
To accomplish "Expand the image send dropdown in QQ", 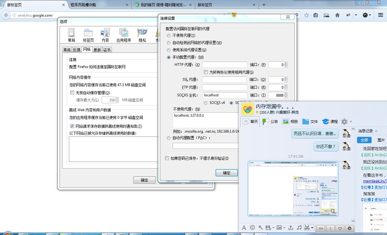I will (284, 228).
